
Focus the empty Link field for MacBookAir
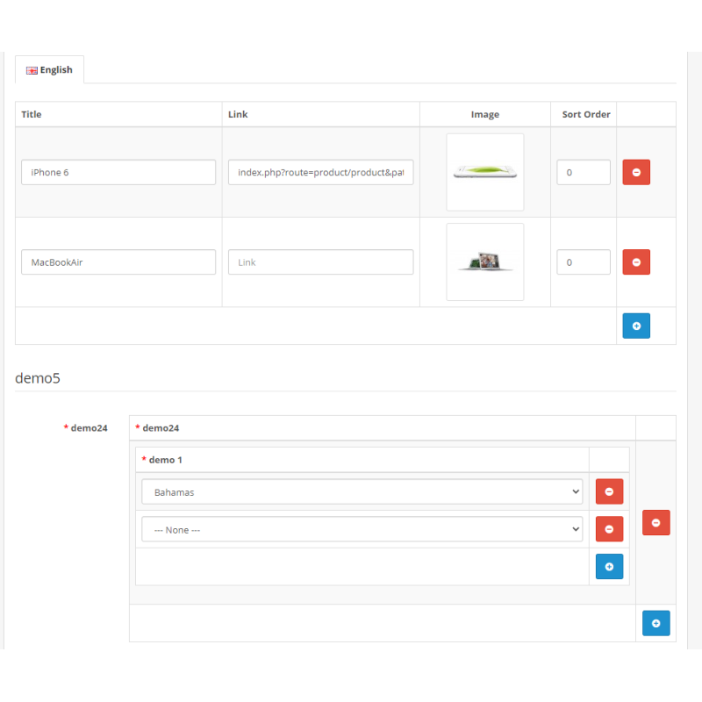[x=320, y=261]
